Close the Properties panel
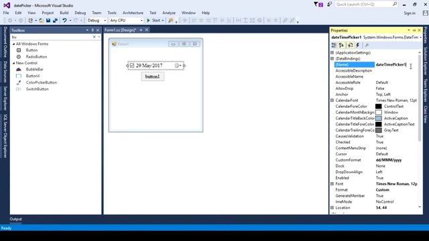The width and height of the screenshot is (429, 241). point(419,30)
